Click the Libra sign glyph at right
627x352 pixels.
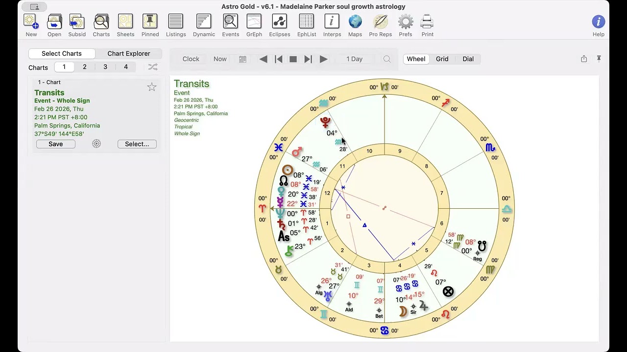[x=506, y=209]
